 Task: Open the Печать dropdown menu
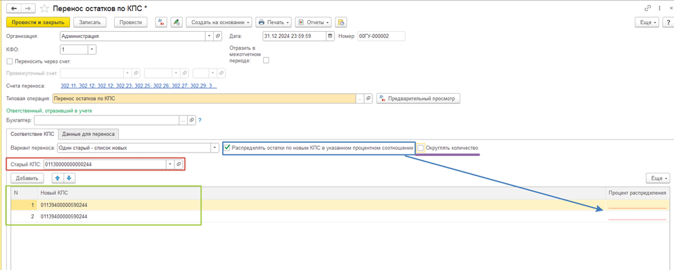click(x=274, y=22)
